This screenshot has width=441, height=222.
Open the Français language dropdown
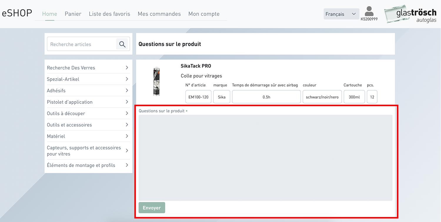341,14
